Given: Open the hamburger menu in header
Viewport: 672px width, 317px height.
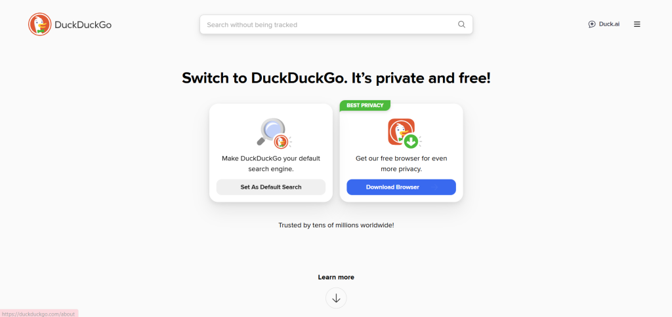Looking at the screenshot, I should (x=637, y=24).
